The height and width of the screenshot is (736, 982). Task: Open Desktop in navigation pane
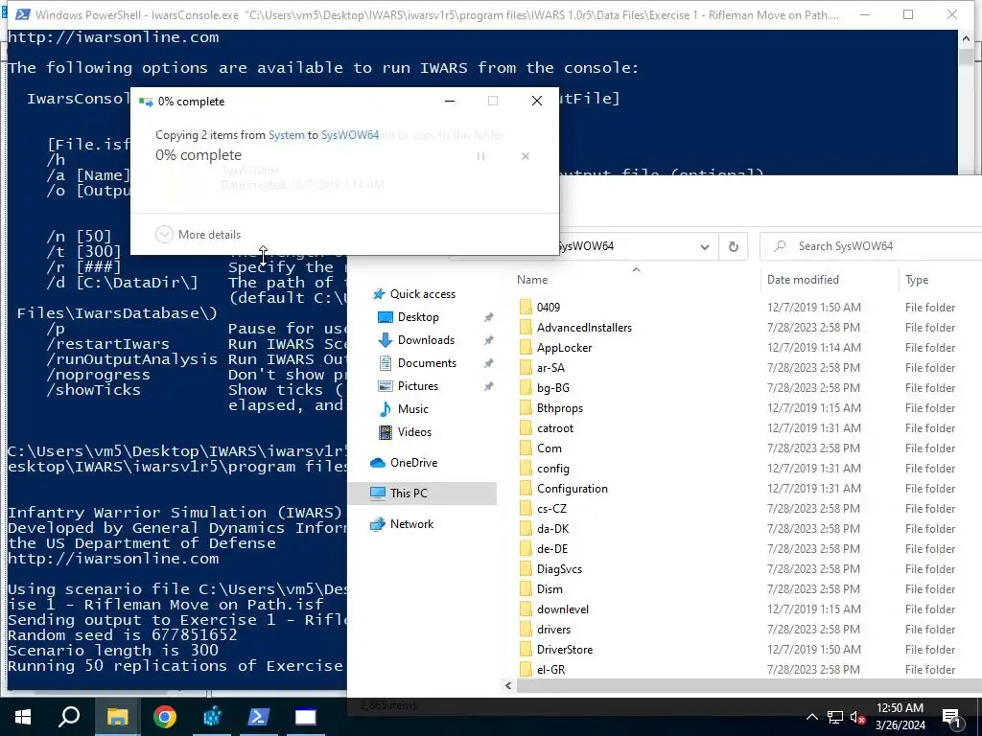coord(409,317)
